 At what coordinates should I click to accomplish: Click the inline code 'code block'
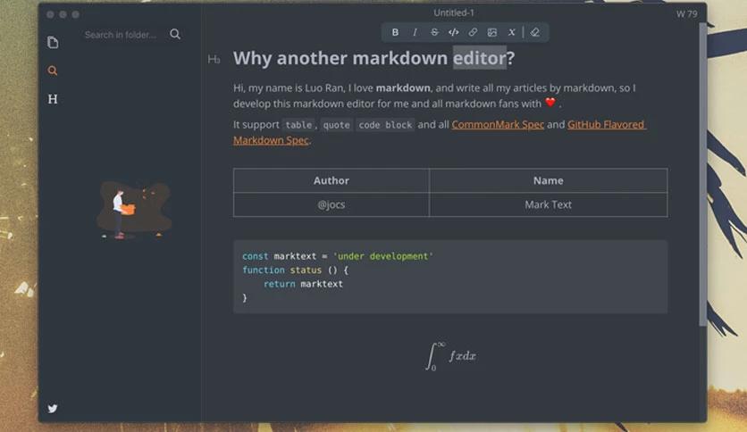pyautogui.click(x=385, y=125)
